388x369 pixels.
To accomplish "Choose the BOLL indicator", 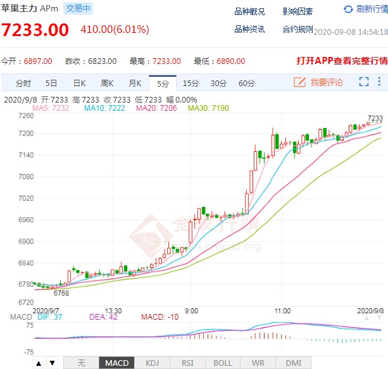I will click(x=223, y=363).
